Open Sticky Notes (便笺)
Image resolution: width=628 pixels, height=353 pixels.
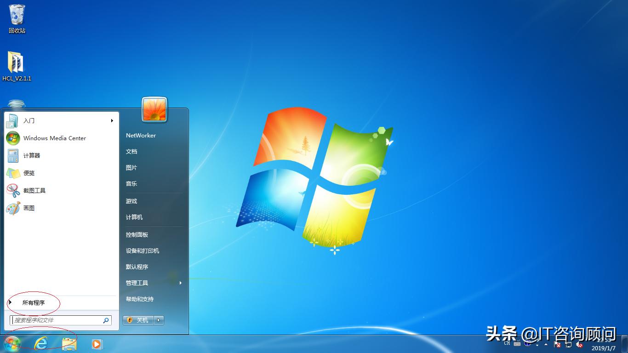[x=29, y=173]
